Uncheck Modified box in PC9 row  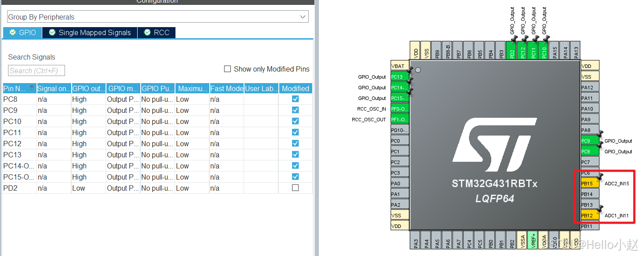coord(295,110)
